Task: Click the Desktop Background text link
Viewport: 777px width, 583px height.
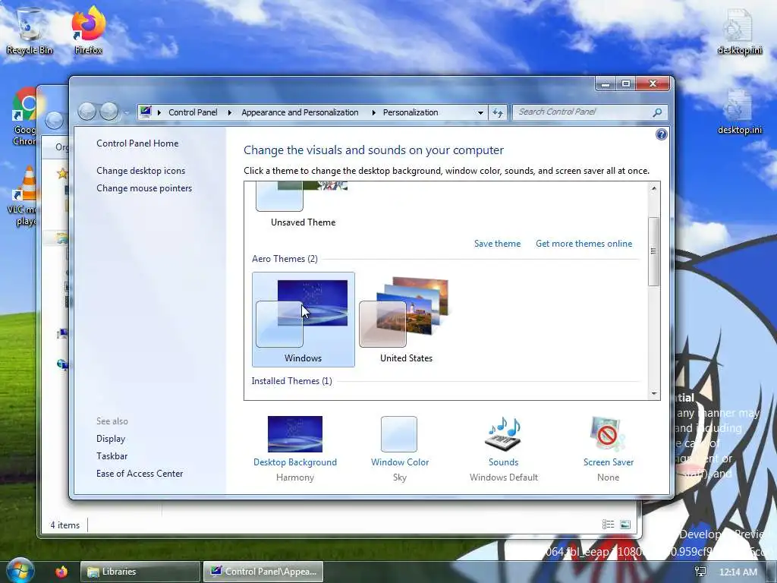Action: click(295, 462)
